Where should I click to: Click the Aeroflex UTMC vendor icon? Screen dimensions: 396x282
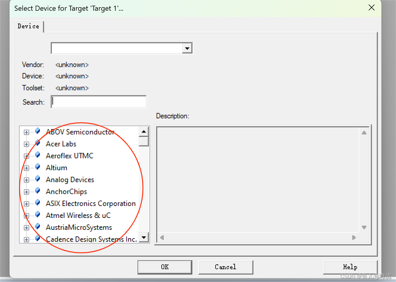pos(38,155)
